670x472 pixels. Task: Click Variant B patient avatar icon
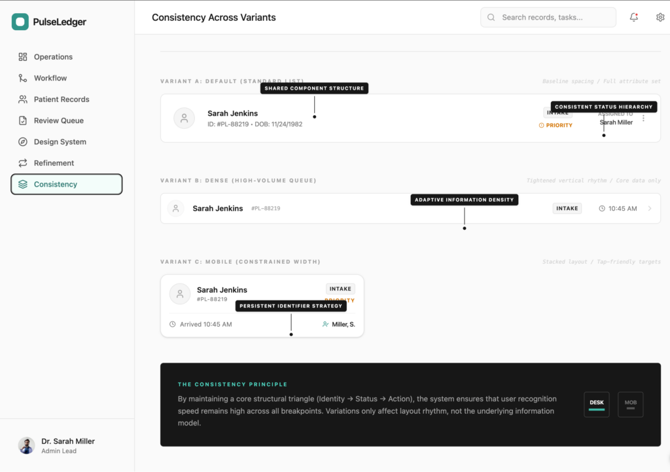175,208
